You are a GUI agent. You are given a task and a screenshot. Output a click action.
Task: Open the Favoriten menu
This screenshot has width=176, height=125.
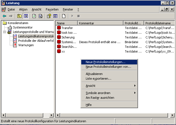coord(52,9)
